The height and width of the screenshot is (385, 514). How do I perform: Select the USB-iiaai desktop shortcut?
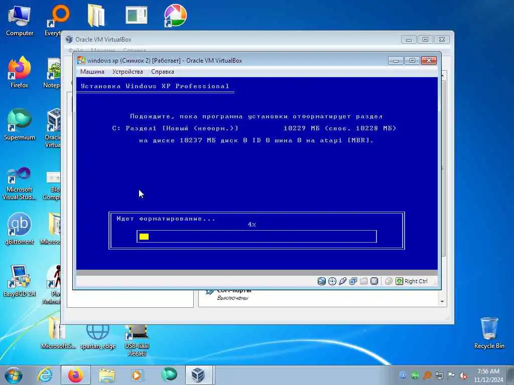pyautogui.click(x=137, y=340)
